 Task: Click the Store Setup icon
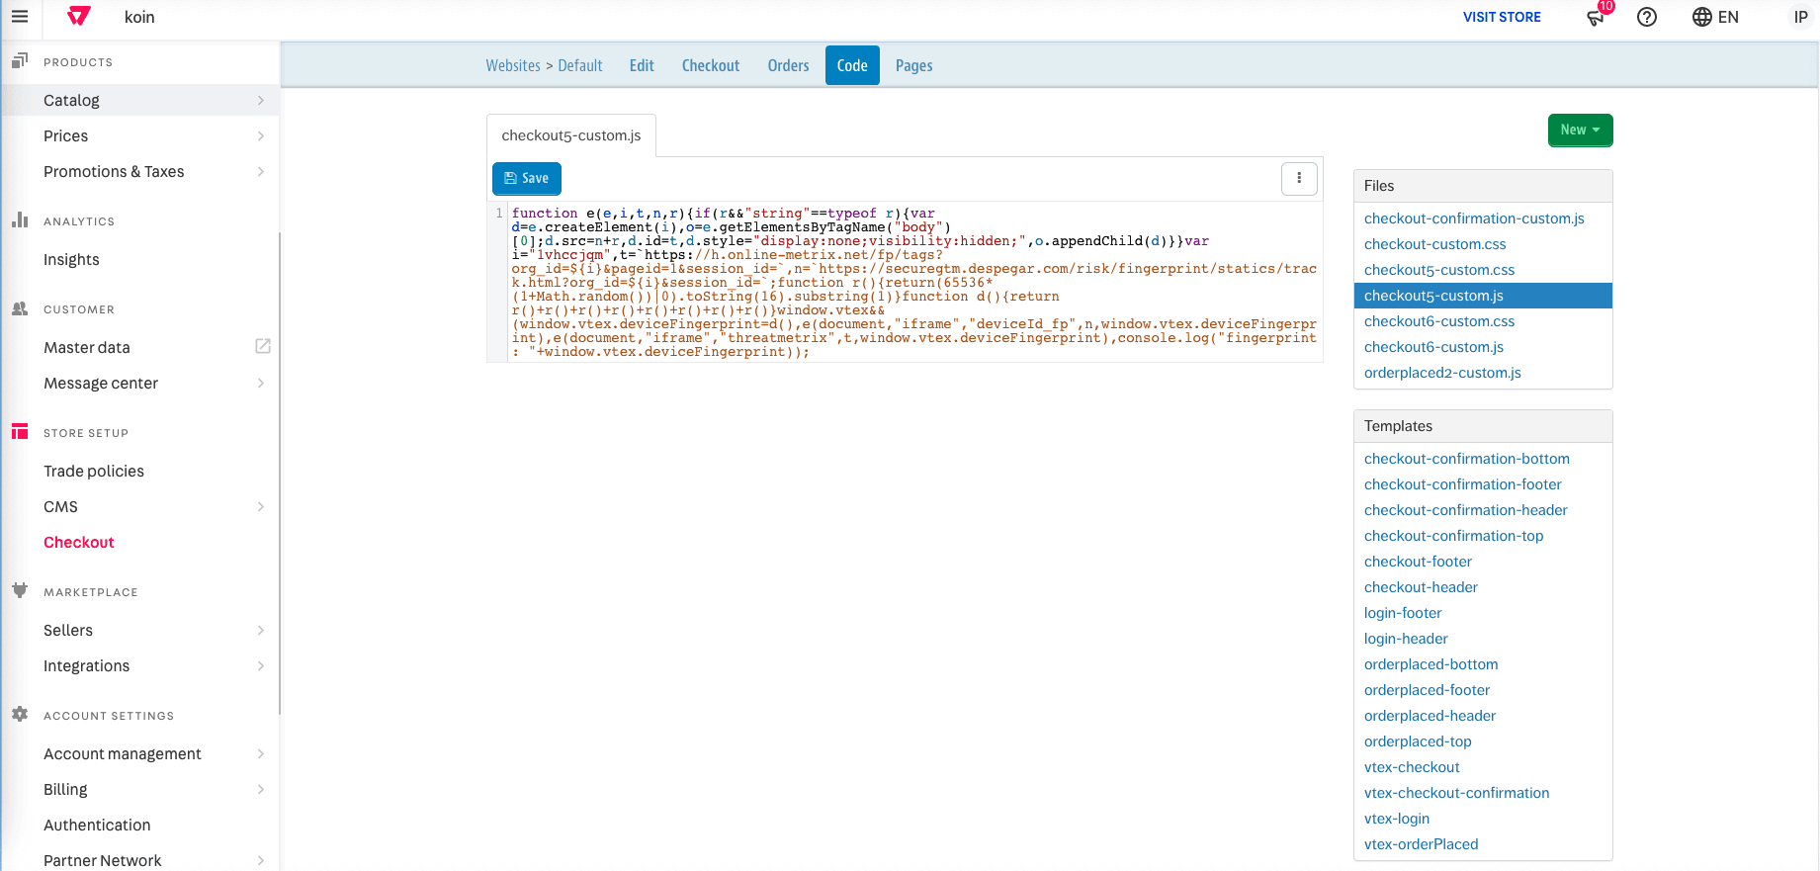pos(20,431)
